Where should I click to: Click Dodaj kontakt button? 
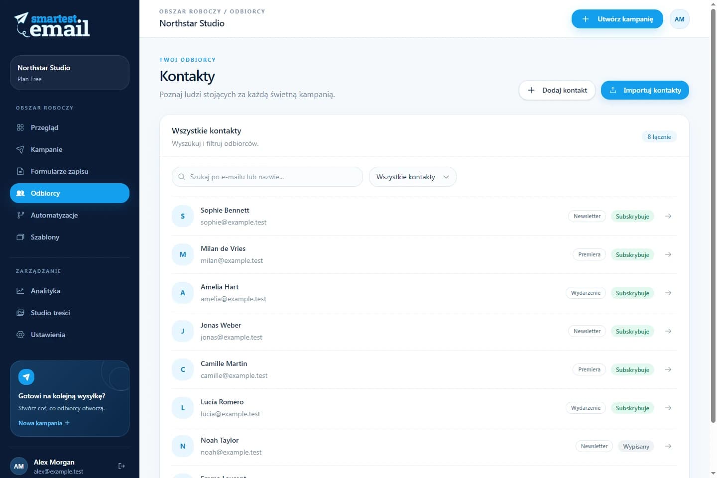557,90
